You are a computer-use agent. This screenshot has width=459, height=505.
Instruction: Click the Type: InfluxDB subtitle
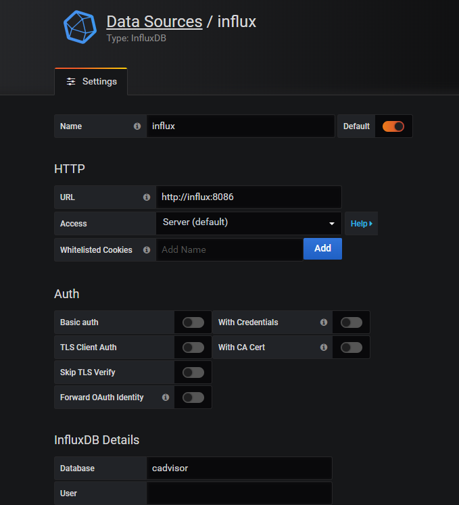click(137, 38)
